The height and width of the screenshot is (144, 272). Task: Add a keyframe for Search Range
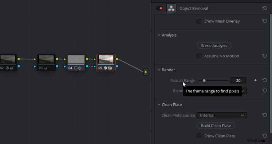pyautogui.click(x=255, y=80)
